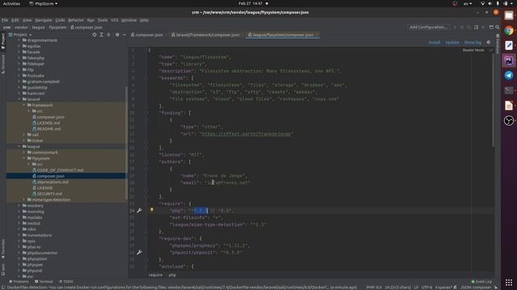Open the Activities overview

pos(11,3)
